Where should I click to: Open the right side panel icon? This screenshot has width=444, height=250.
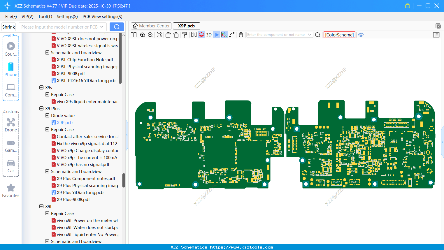point(436,35)
